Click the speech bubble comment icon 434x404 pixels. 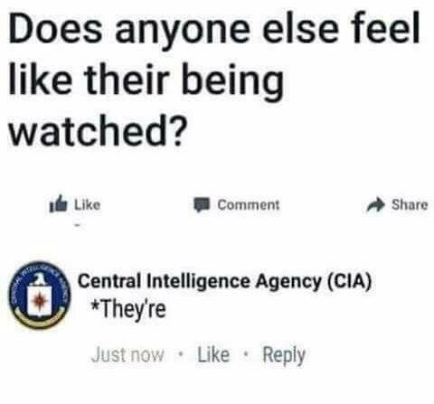coord(202,204)
